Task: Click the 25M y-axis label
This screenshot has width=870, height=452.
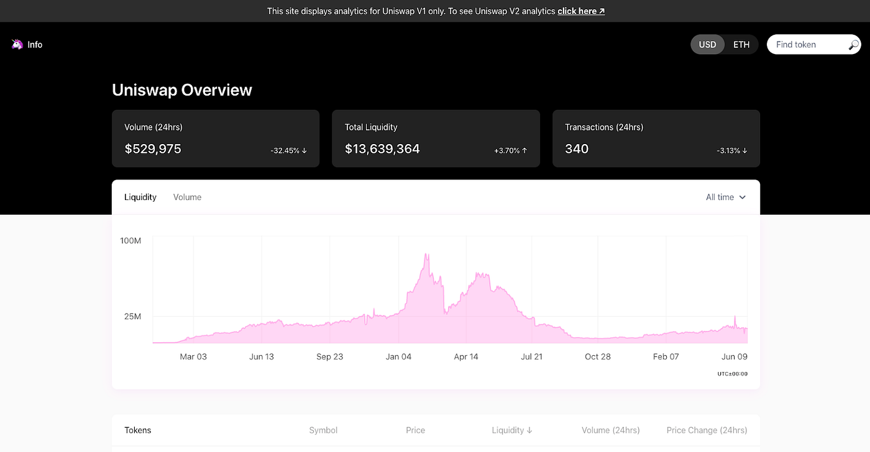Action: [132, 317]
